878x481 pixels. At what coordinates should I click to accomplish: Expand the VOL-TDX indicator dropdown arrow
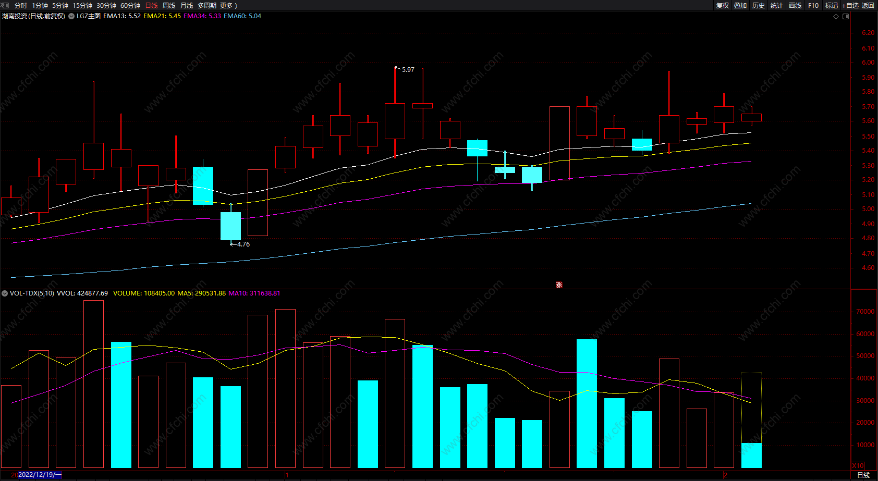[5, 293]
